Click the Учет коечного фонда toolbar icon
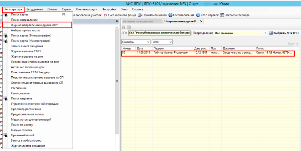301x151 pixels. tap(105, 15)
